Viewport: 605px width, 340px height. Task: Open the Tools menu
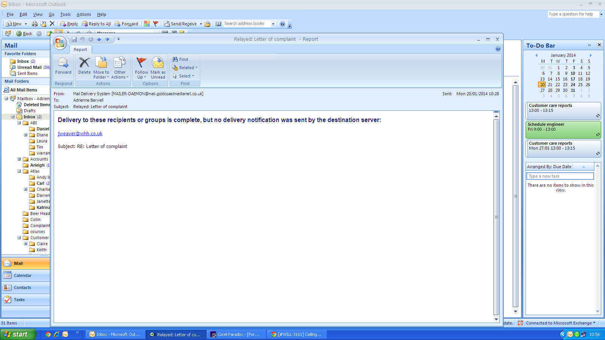65,14
